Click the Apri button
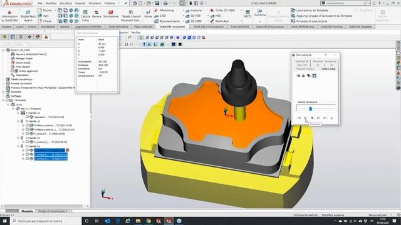401x225 pixels. click(43, 16)
